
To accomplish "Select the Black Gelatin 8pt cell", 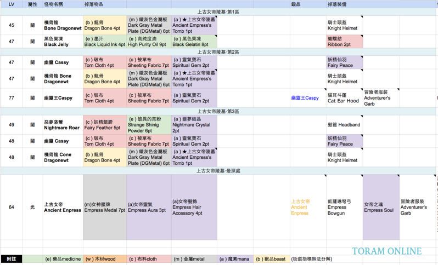I will [x=194, y=42].
